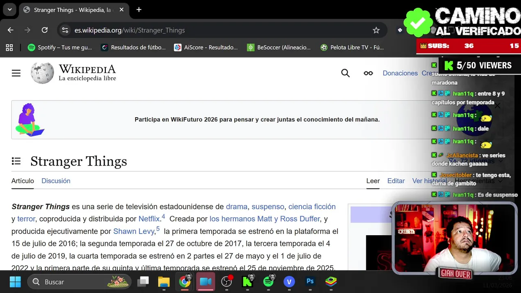Open los hermanos Matt y Ross Duffer link
521x293 pixels.
(265, 219)
